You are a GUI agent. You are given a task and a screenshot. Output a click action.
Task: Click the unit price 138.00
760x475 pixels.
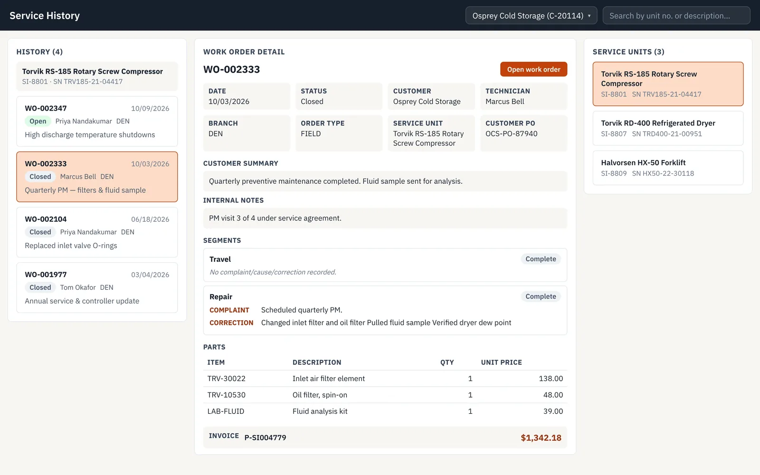[551, 379]
